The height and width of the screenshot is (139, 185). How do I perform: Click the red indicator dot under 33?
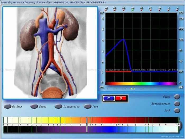click(141, 10)
